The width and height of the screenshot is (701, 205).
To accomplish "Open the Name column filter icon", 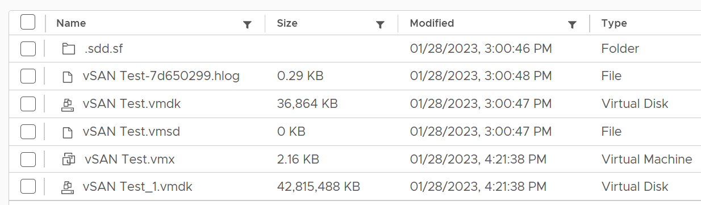I will coord(247,24).
